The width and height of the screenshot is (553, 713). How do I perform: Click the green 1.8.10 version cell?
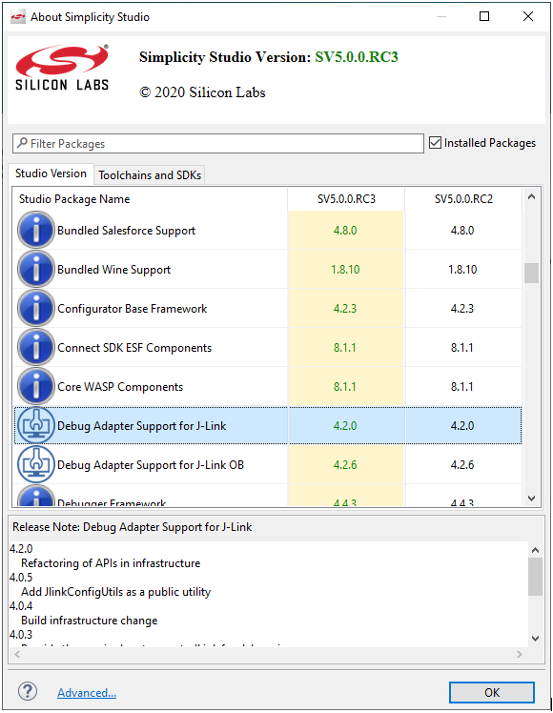click(x=345, y=269)
